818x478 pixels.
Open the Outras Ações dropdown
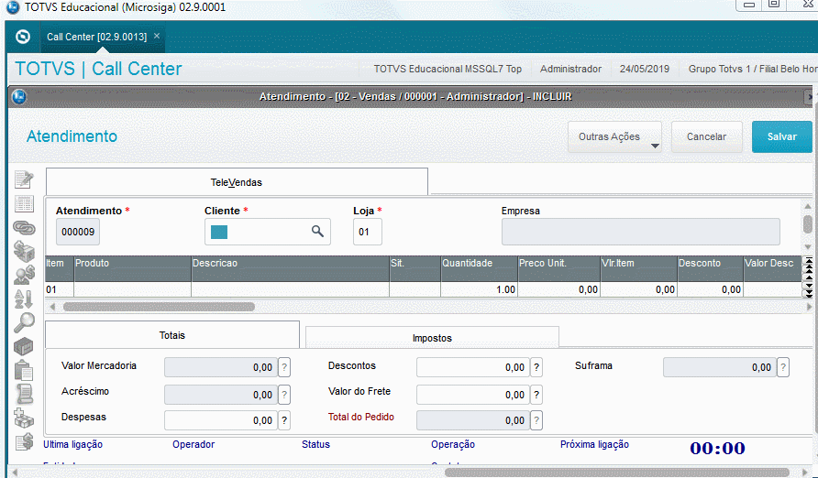pos(614,137)
